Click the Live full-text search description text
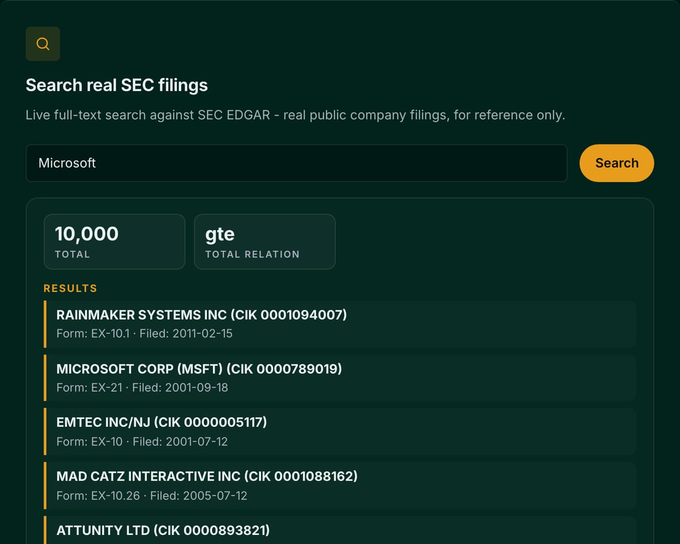 pyautogui.click(x=295, y=115)
